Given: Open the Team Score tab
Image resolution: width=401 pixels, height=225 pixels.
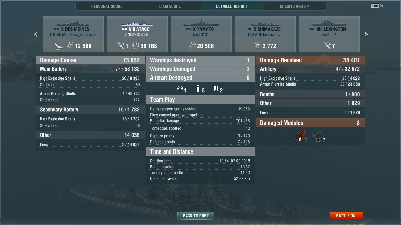Looking at the screenshot, I should (169, 6).
